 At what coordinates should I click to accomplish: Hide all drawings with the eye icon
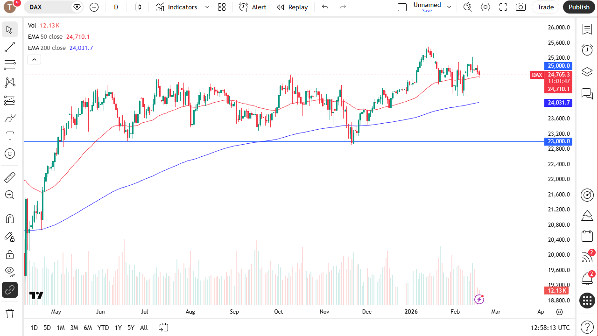click(x=10, y=272)
